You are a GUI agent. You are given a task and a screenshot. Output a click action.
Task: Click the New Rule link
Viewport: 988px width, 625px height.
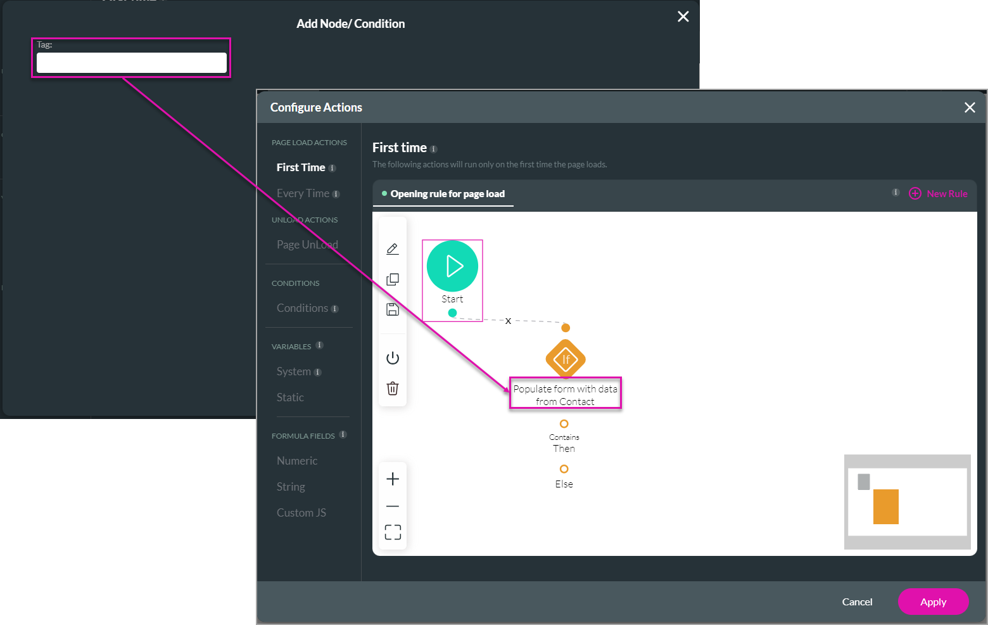pos(947,194)
